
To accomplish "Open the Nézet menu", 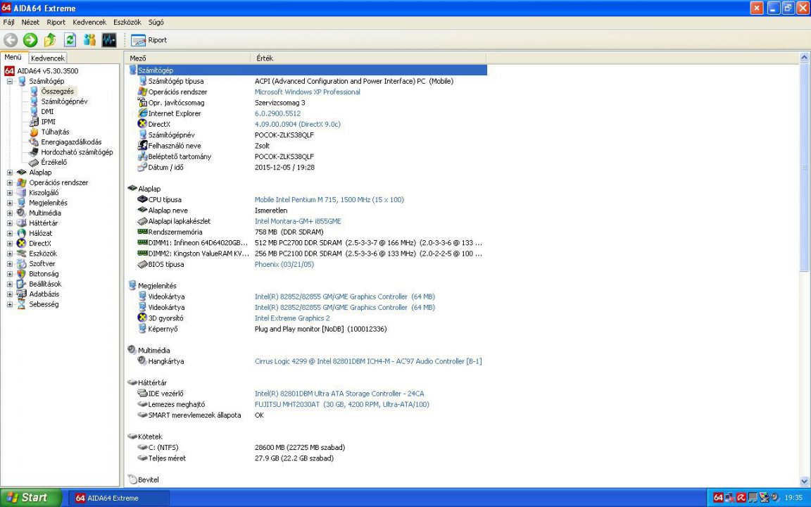I will coord(30,23).
